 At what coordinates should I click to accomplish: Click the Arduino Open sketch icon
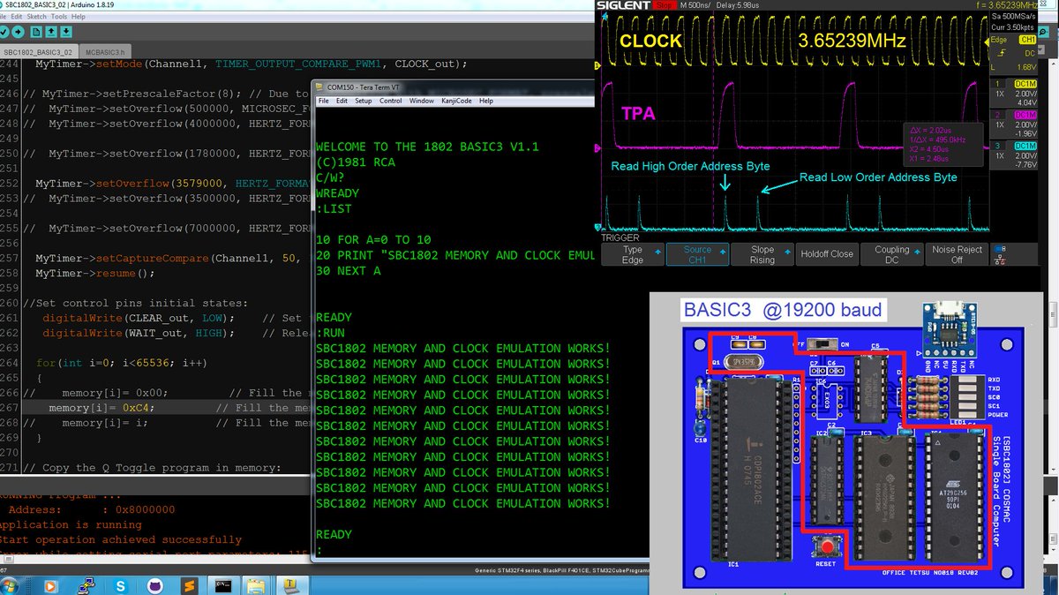coord(51,32)
